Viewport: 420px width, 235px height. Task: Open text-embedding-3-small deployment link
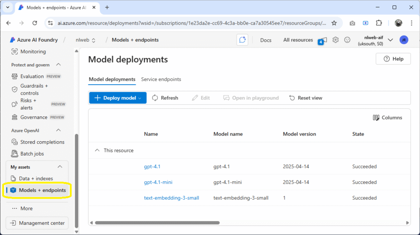[171, 198]
